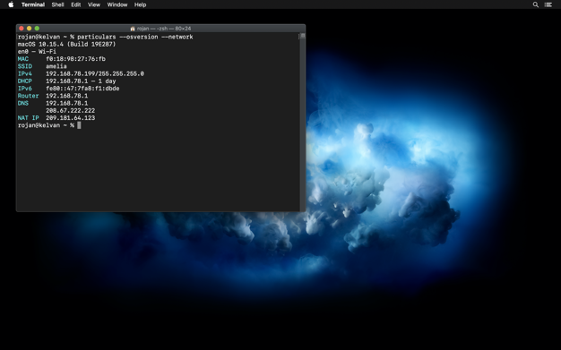Image resolution: width=561 pixels, height=350 pixels.
Task: Click the home folder icon in title bar
Action: coord(133,29)
